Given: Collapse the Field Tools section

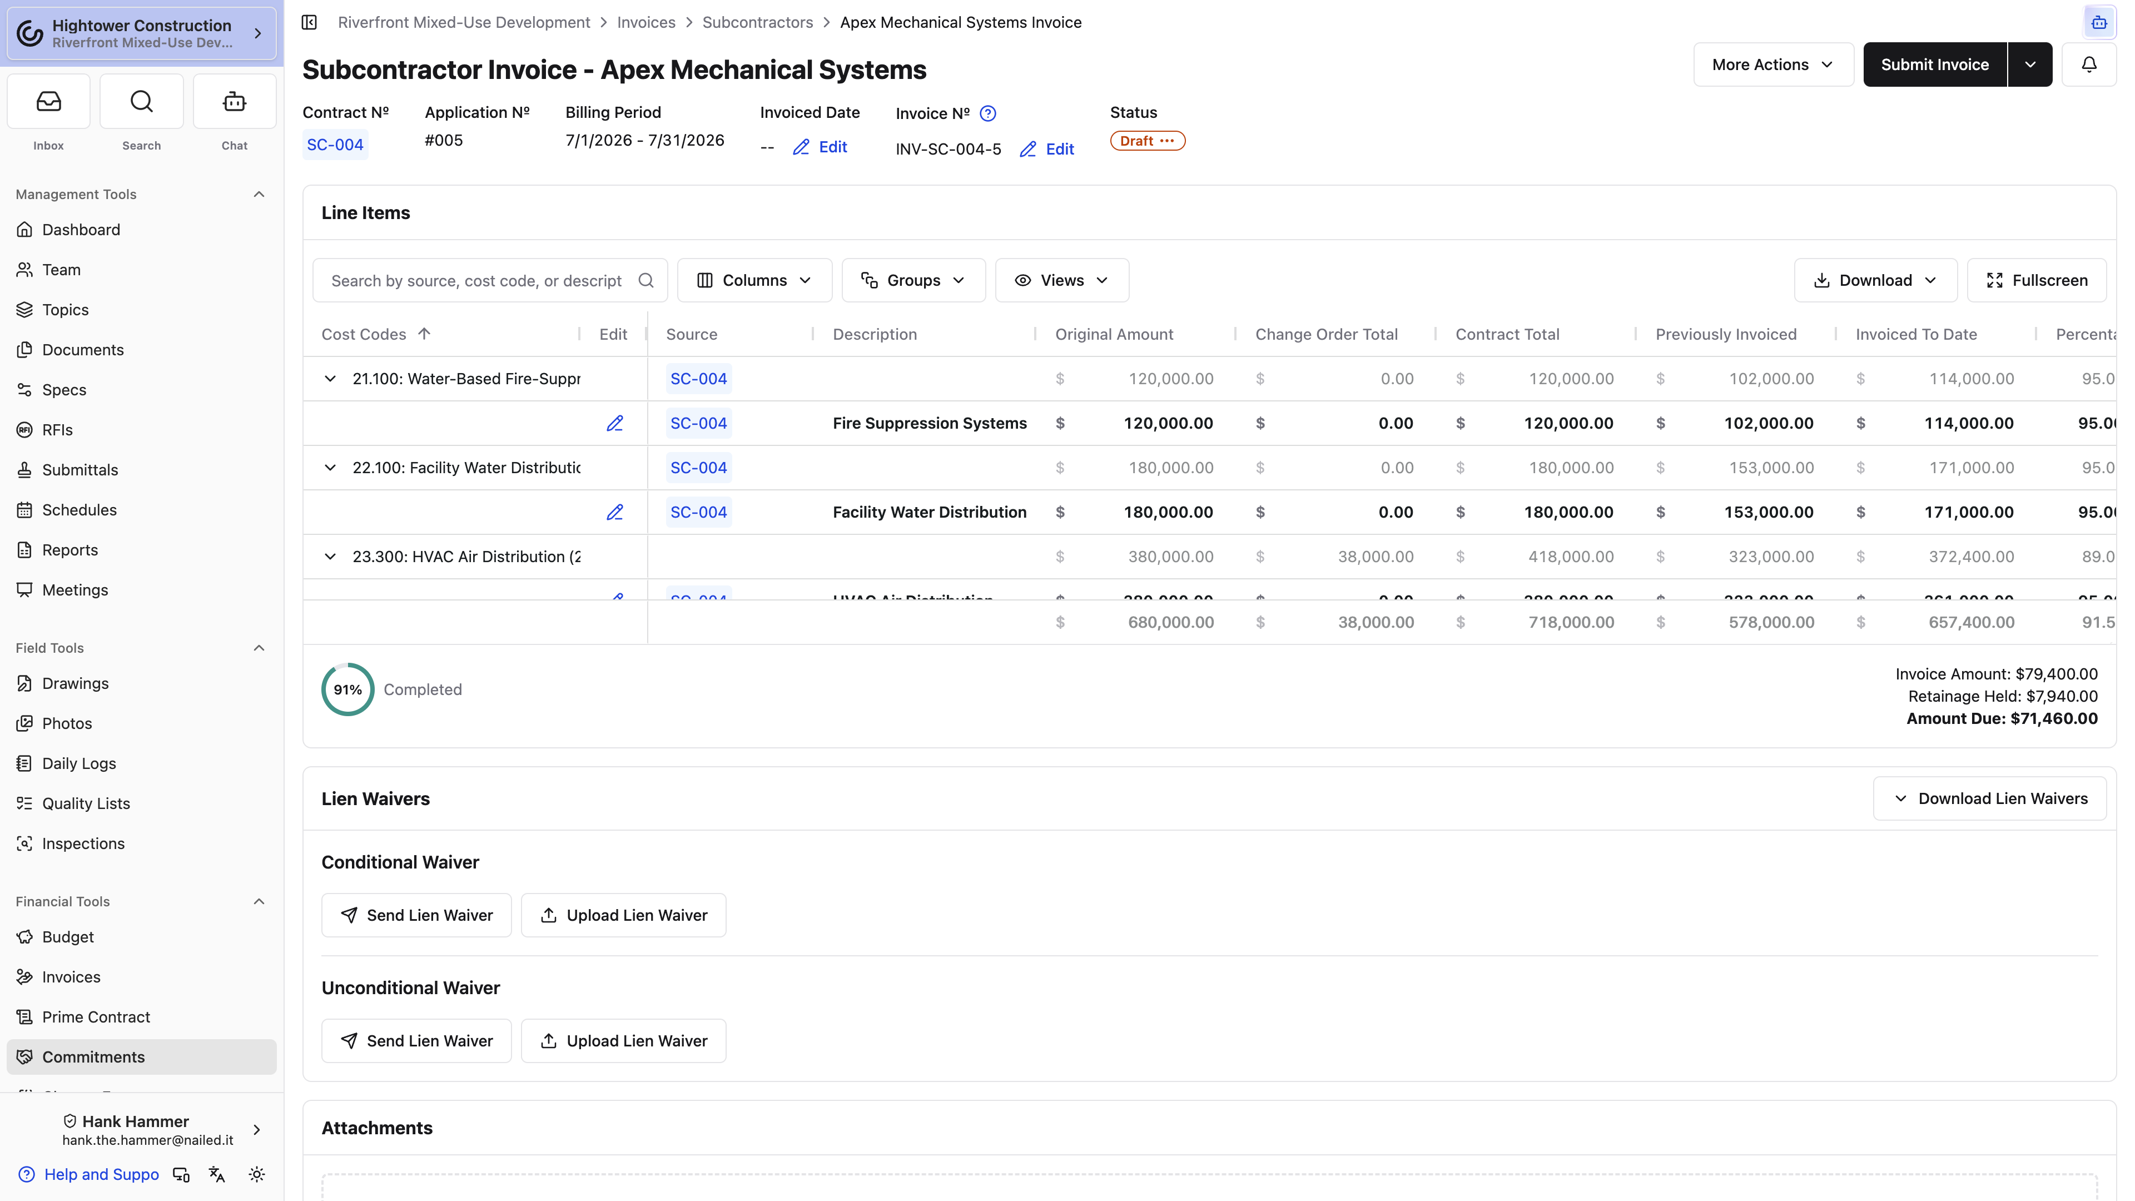Looking at the screenshot, I should [x=259, y=648].
